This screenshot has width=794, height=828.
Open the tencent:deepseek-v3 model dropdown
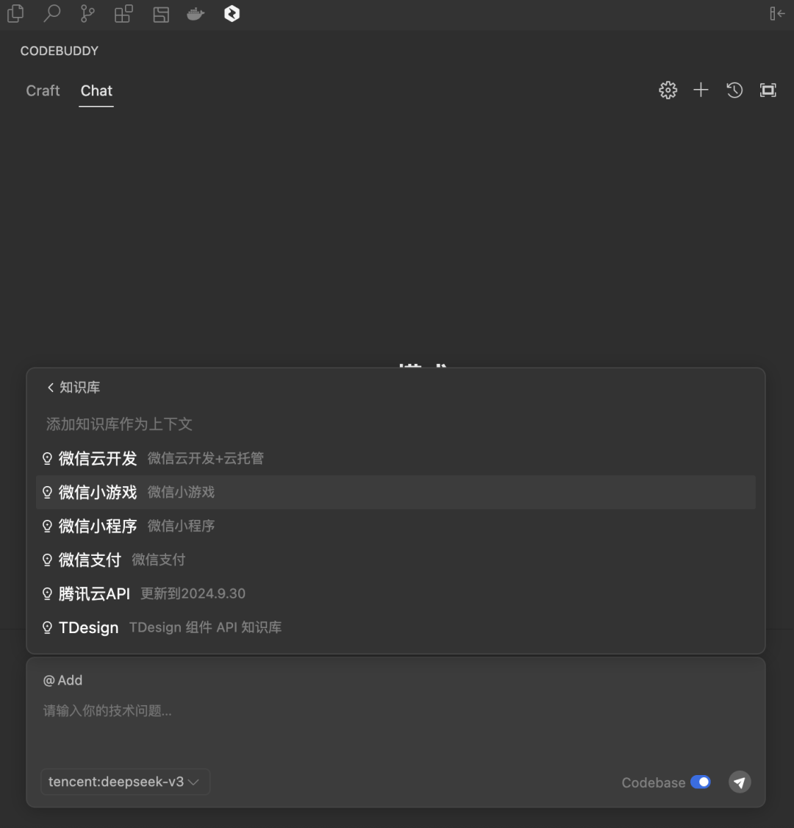coord(125,782)
